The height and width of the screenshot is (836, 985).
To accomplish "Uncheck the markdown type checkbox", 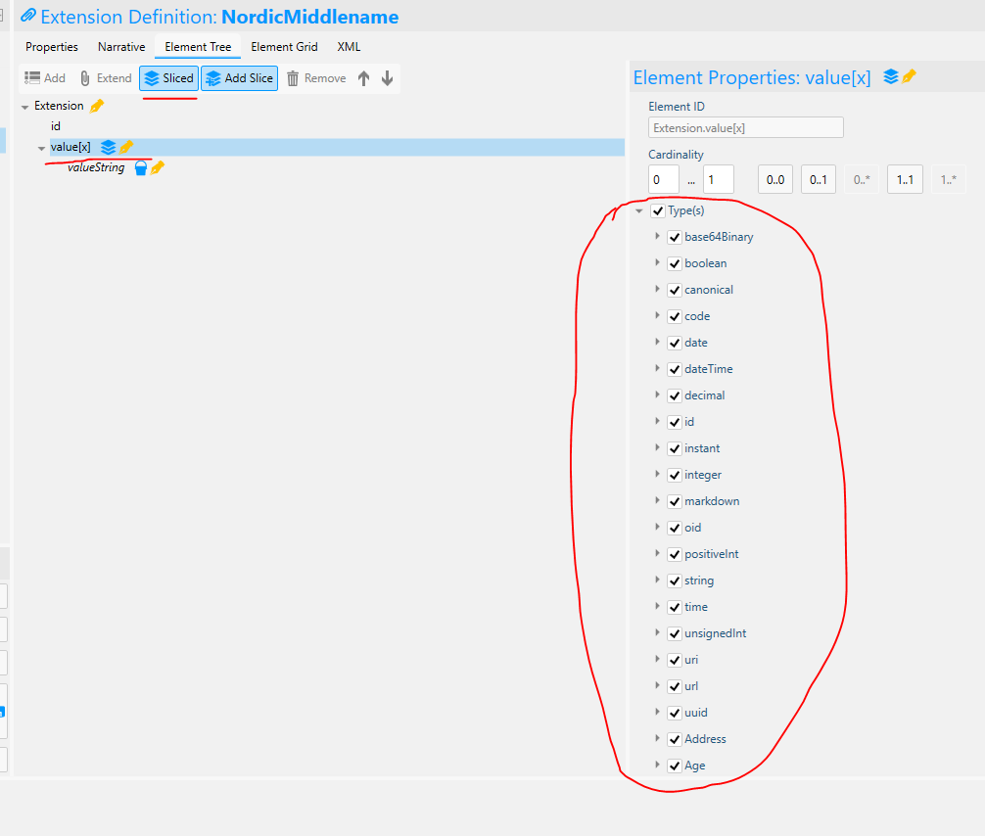I will tap(675, 502).
